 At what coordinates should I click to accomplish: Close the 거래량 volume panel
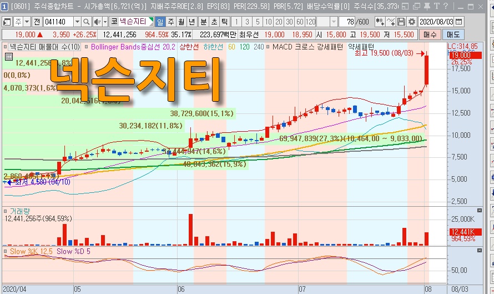480,210
